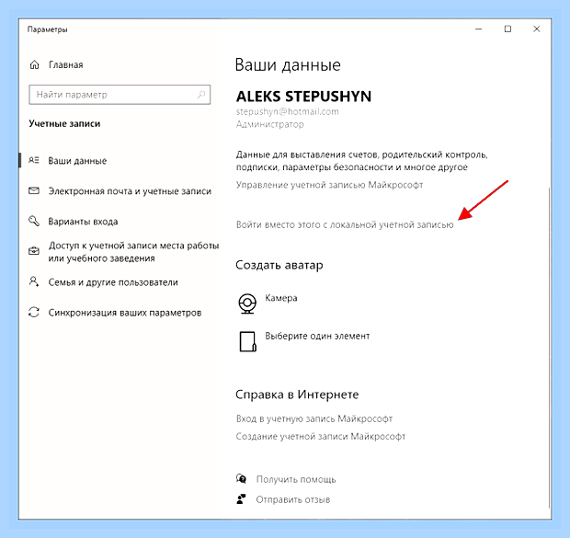Click into the Найти параметр search field
Screen dimensions: 570x538
[120, 95]
